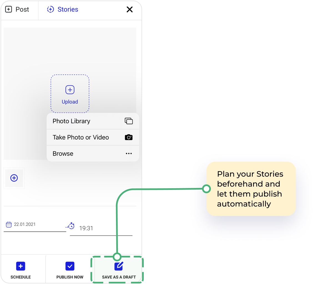Screen dimensions: 333x294
Task: Click the Save as a Draft pencil icon
Action: pos(119,266)
